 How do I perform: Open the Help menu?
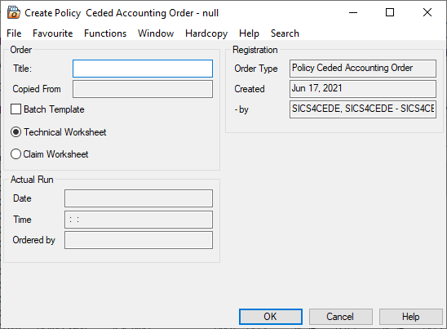(249, 33)
